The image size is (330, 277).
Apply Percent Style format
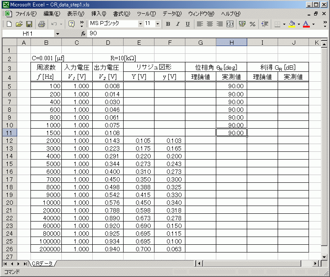click(x=252, y=24)
